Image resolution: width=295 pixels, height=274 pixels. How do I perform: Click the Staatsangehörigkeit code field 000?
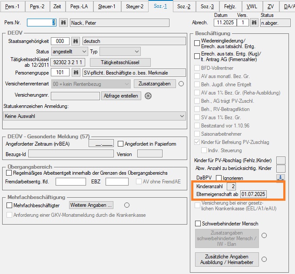click(x=60, y=41)
